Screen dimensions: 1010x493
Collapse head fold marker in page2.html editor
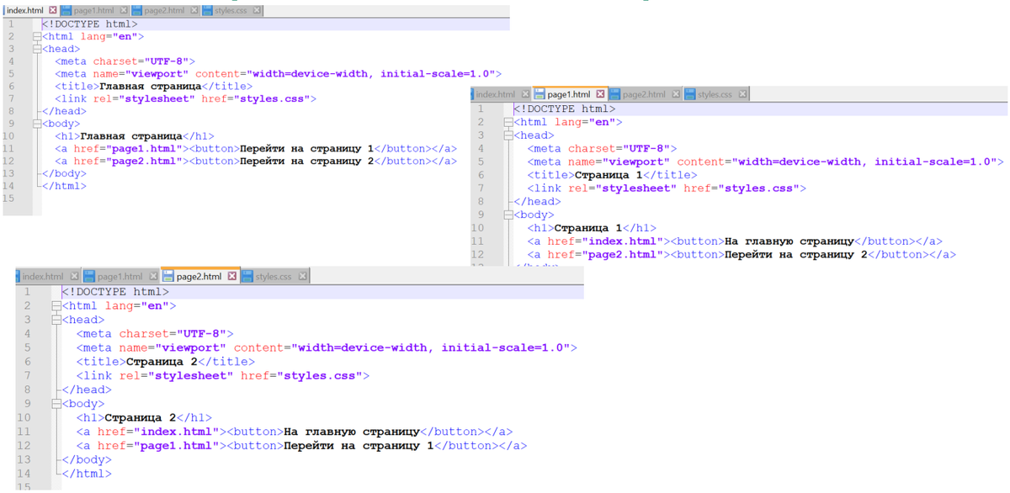tap(56, 320)
